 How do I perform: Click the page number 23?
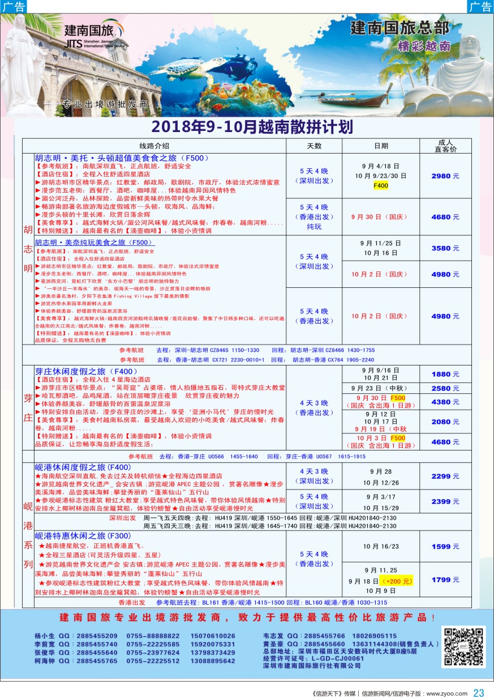click(x=479, y=692)
